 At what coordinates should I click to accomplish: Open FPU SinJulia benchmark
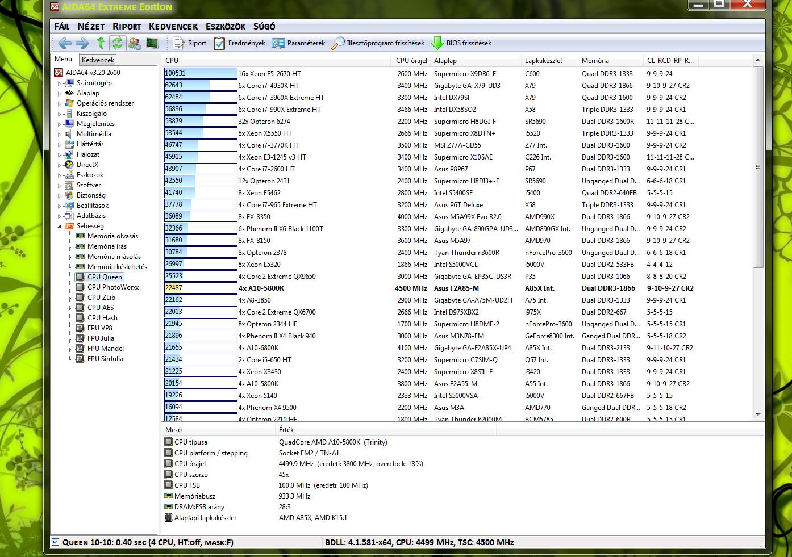(x=105, y=359)
